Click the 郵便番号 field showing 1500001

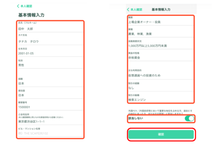pyautogui.click(x=50, y=108)
